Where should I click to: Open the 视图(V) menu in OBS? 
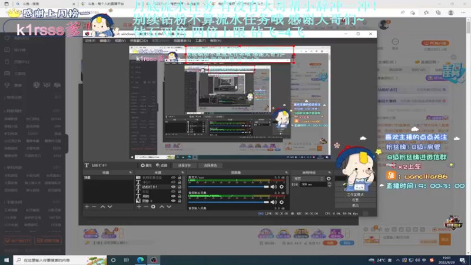tap(120, 41)
